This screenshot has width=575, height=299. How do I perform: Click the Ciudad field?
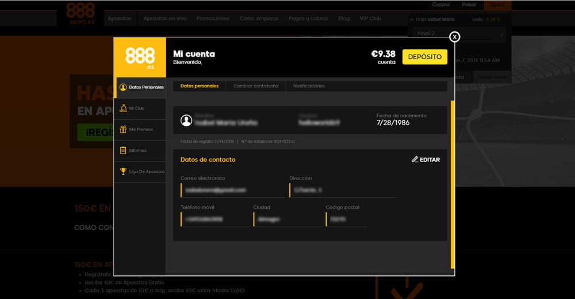pyautogui.click(x=287, y=219)
